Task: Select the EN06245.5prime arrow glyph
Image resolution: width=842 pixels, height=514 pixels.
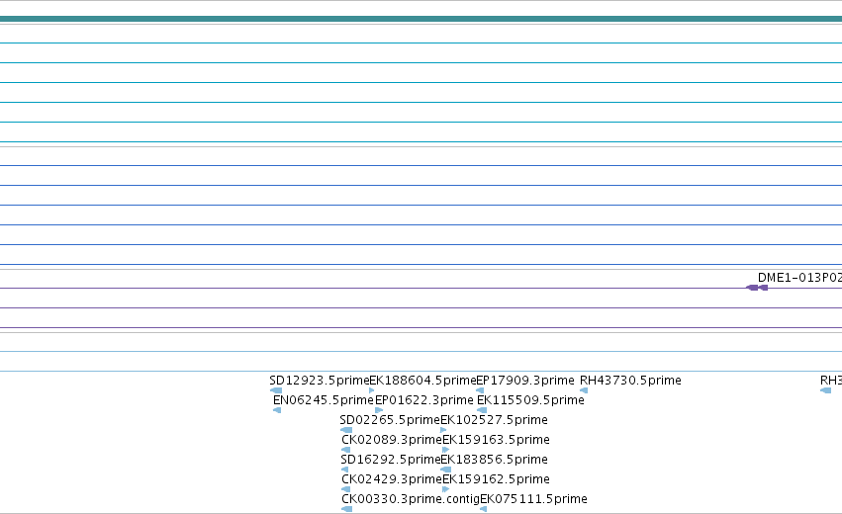Action: pyautogui.click(x=277, y=410)
